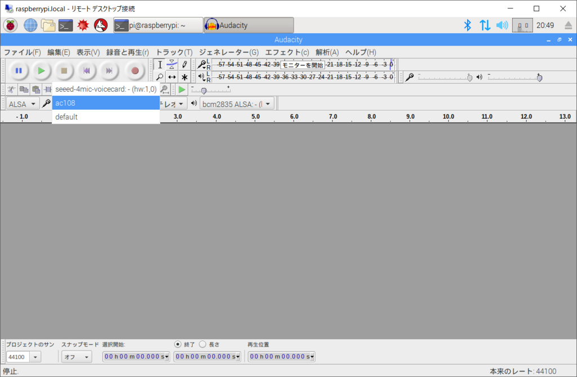Click the Bluetooth tray icon
Viewport: 577px width, 377px height.
click(467, 25)
